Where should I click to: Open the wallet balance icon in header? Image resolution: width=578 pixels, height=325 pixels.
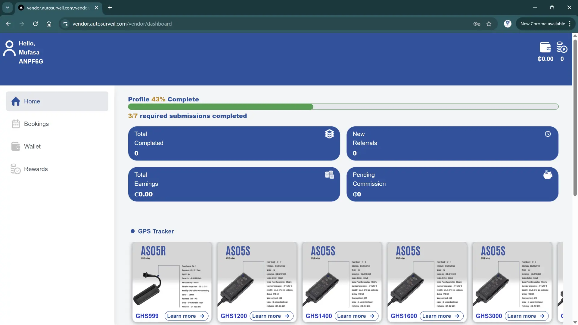point(545,48)
